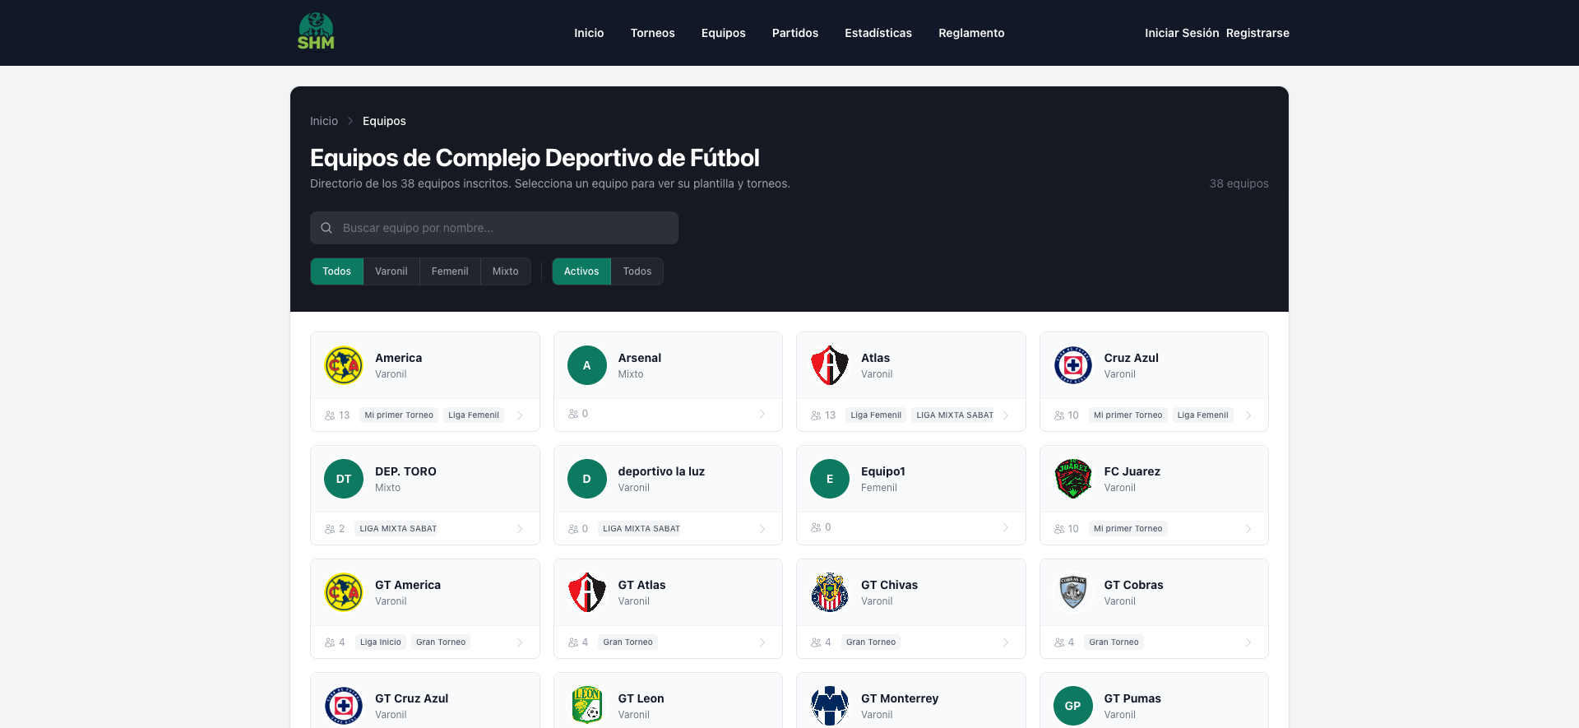Click the Atlas team crest

(x=830, y=365)
